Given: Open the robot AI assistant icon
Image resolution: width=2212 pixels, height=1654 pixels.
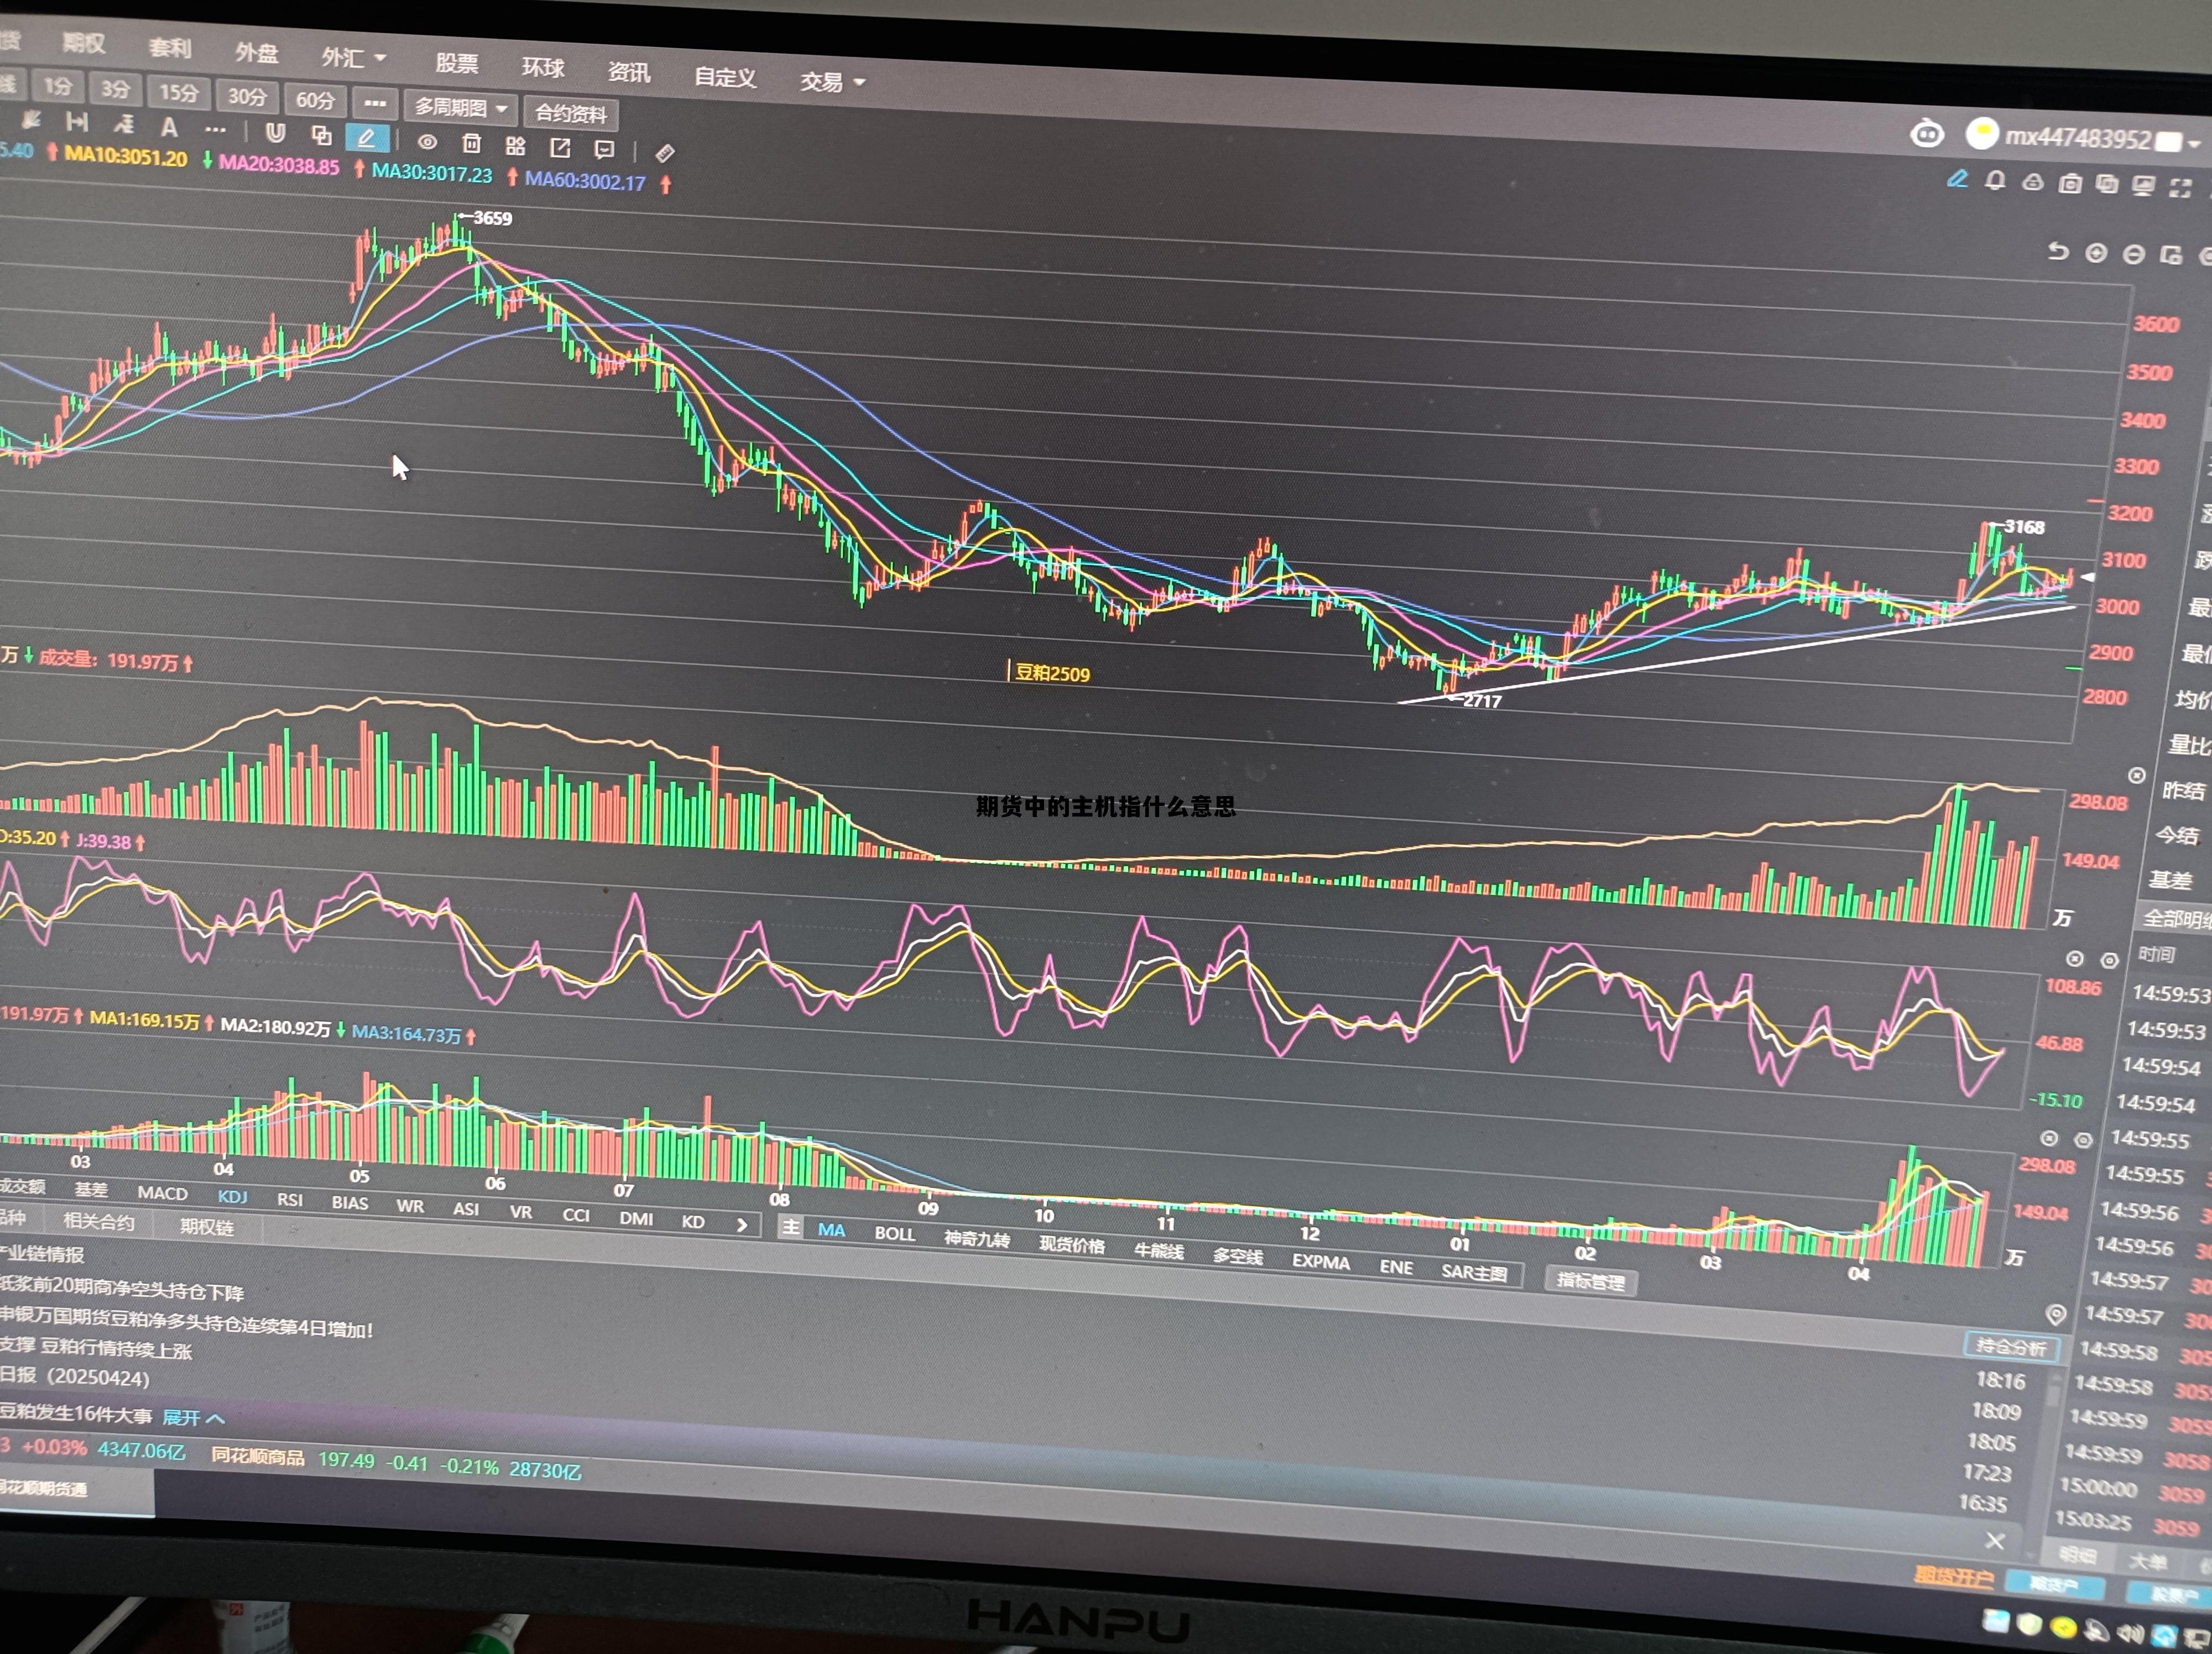Looking at the screenshot, I should [x=1926, y=134].
